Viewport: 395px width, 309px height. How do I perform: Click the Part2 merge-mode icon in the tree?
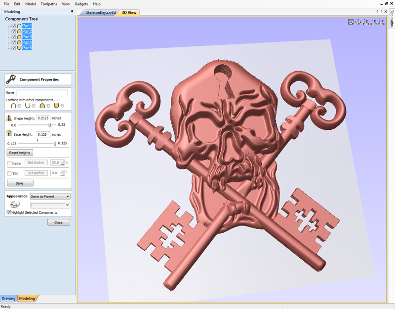19,31
